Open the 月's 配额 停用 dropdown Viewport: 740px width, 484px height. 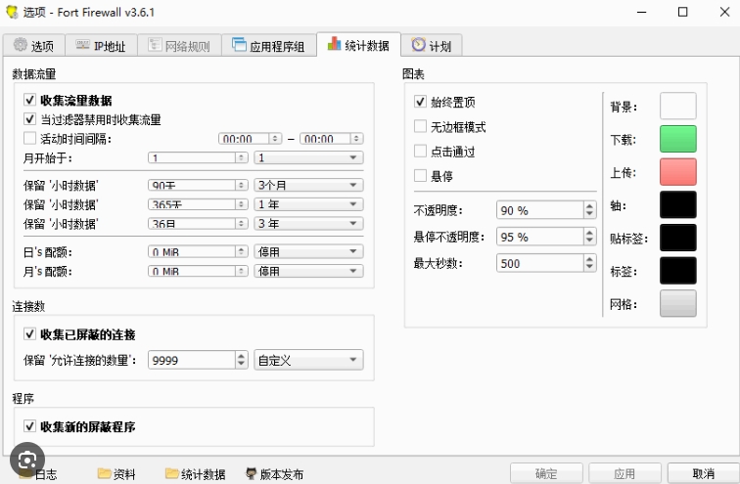[308, 271]
